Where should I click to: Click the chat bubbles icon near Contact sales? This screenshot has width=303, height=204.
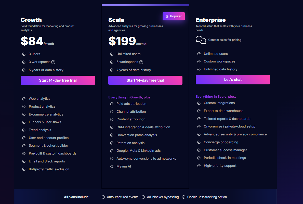click(201, 40)
